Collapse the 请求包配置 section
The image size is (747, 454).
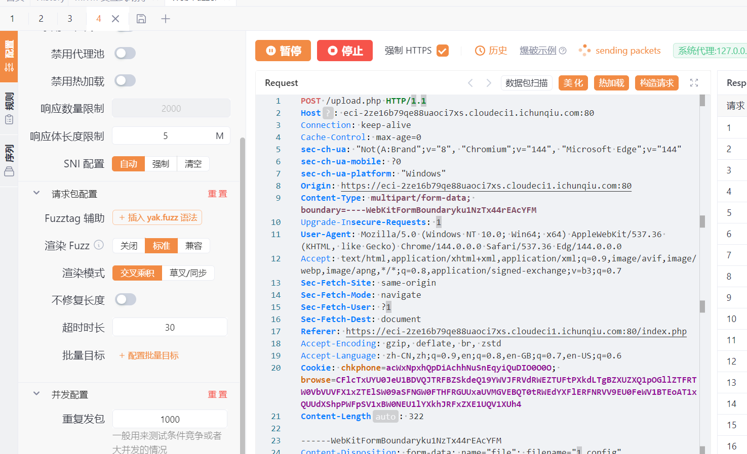click(x=36, y=193)
